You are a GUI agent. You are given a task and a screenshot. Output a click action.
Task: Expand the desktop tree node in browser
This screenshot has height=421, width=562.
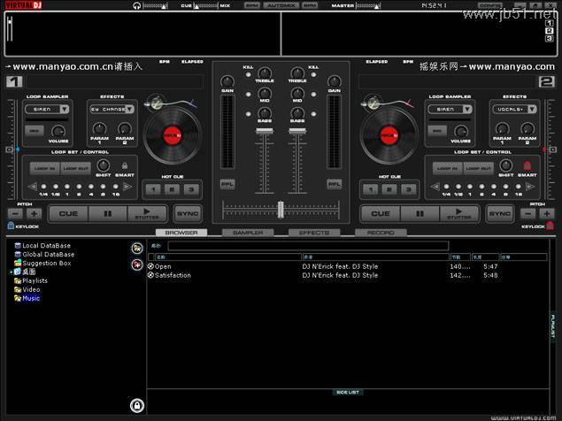[x=12, y=272]
